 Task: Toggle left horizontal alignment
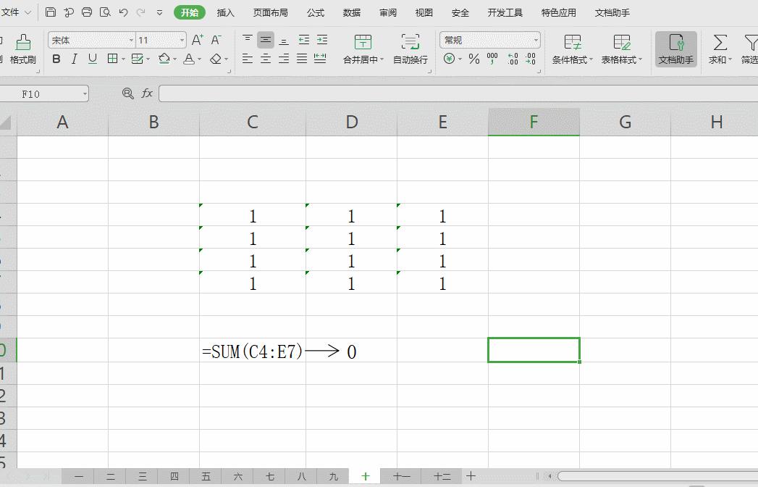point(247,59)
